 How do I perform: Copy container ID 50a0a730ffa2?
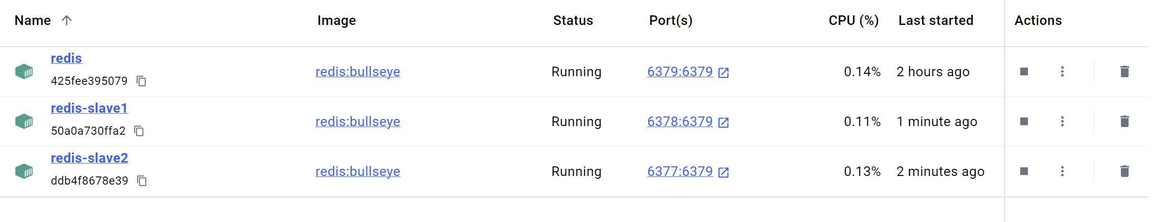(140, 131)
